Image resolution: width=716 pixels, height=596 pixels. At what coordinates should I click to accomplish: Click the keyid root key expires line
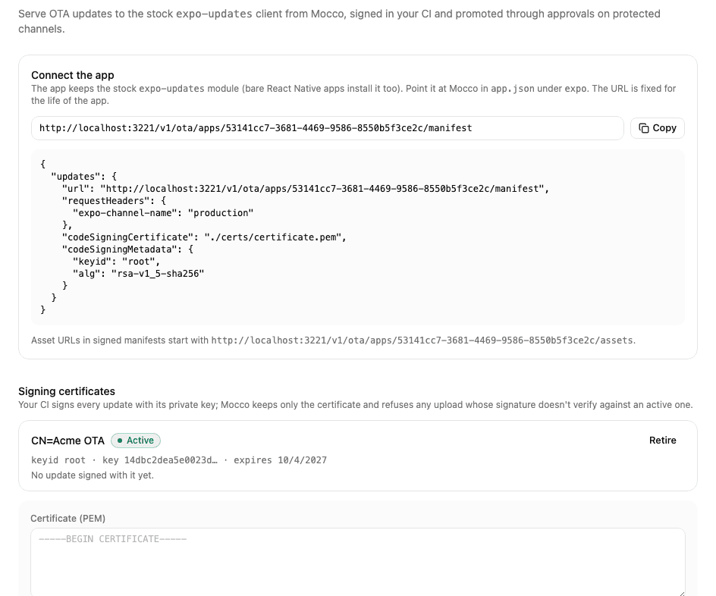179,460
